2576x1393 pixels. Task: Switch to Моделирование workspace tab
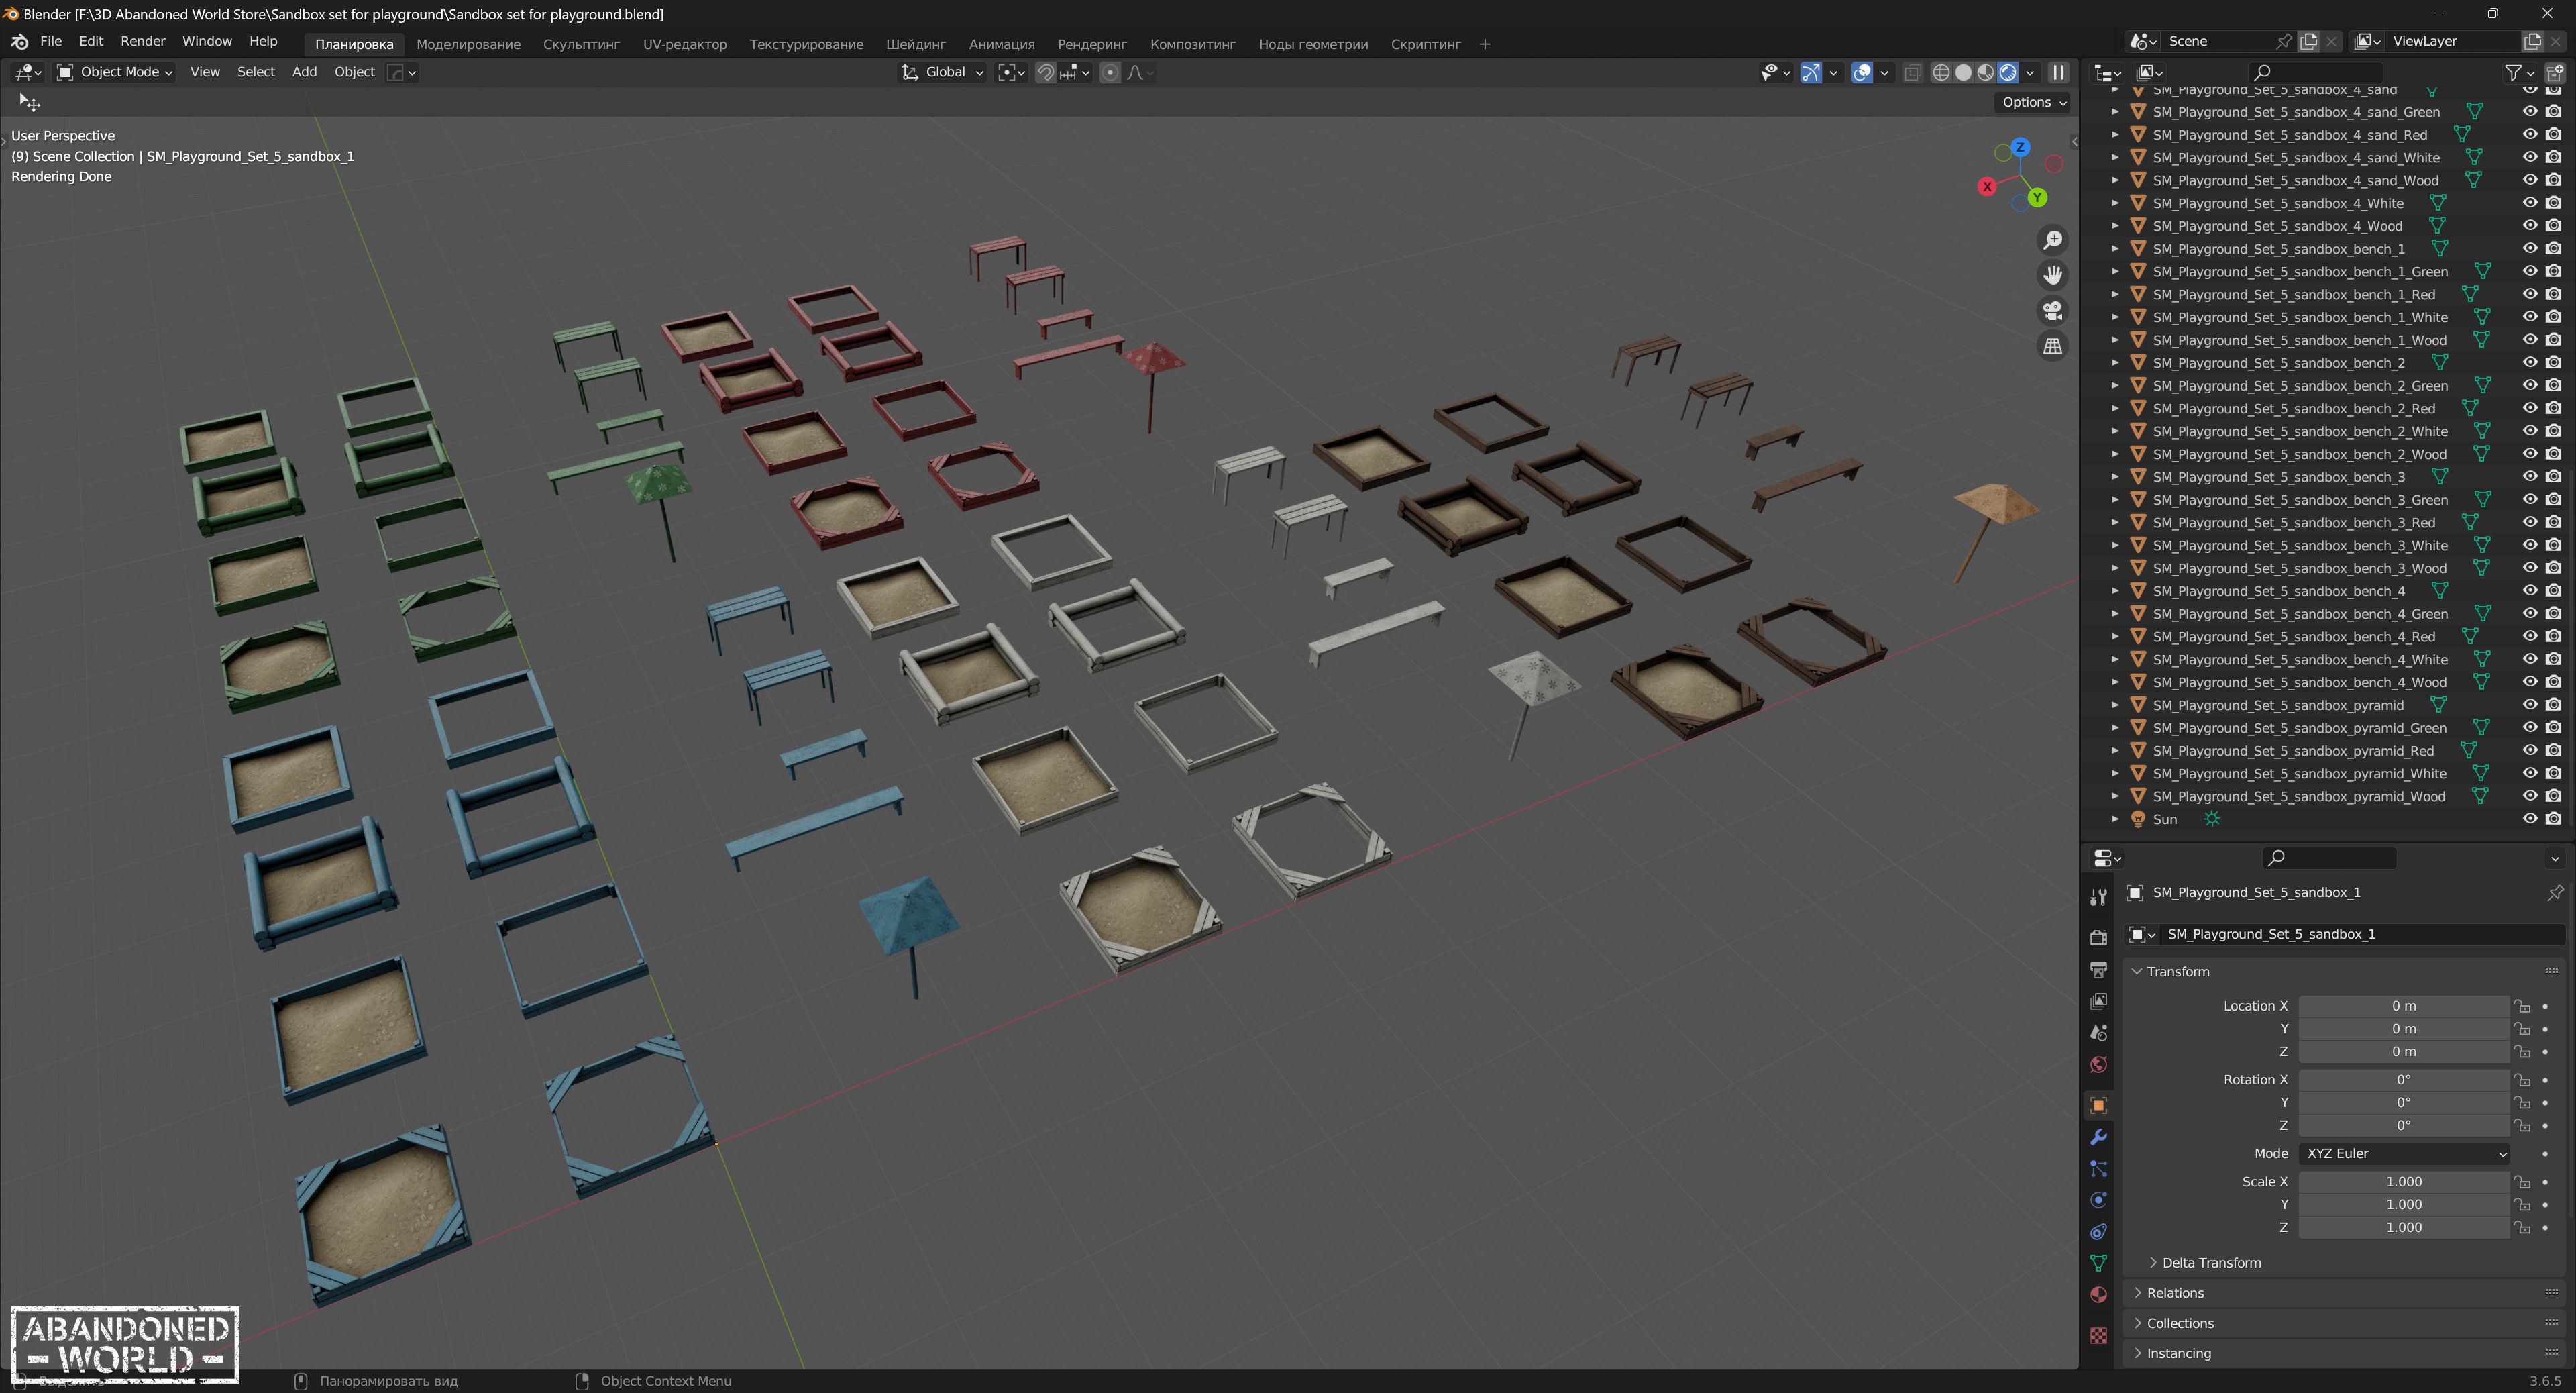[x=468, y=44]
